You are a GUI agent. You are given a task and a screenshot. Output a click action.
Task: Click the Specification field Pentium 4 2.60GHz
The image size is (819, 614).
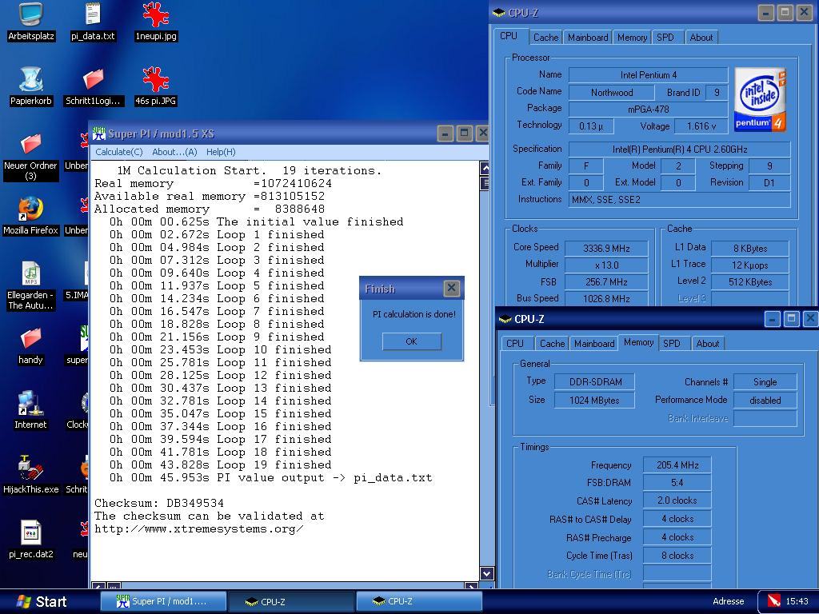pyautogui.click(x=680, y=150)
